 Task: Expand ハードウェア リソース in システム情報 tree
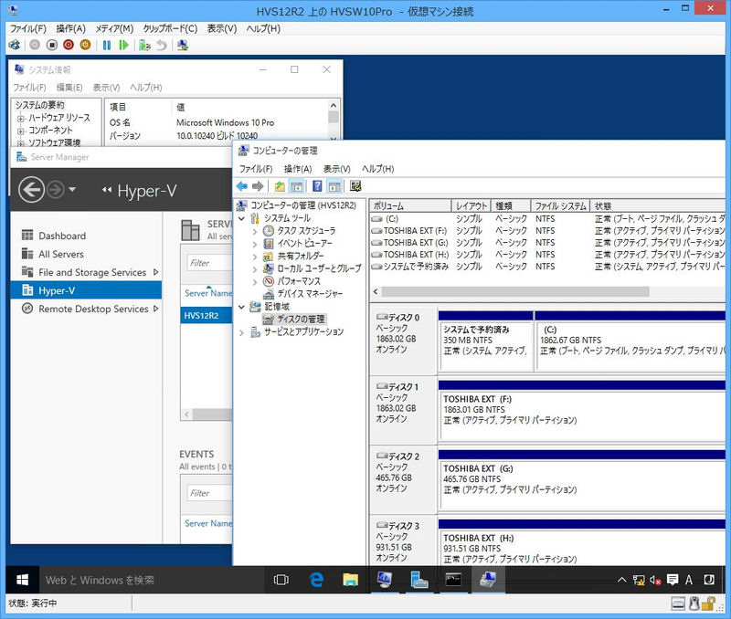pyautogui.click(x=20, y=119)
